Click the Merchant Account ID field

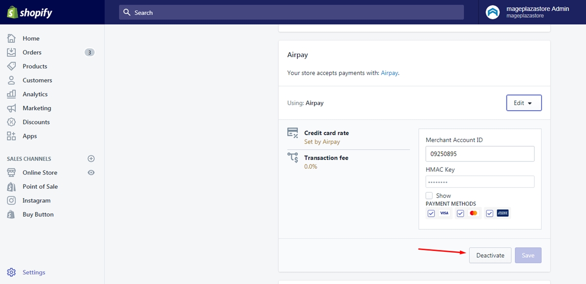[480, 154]
